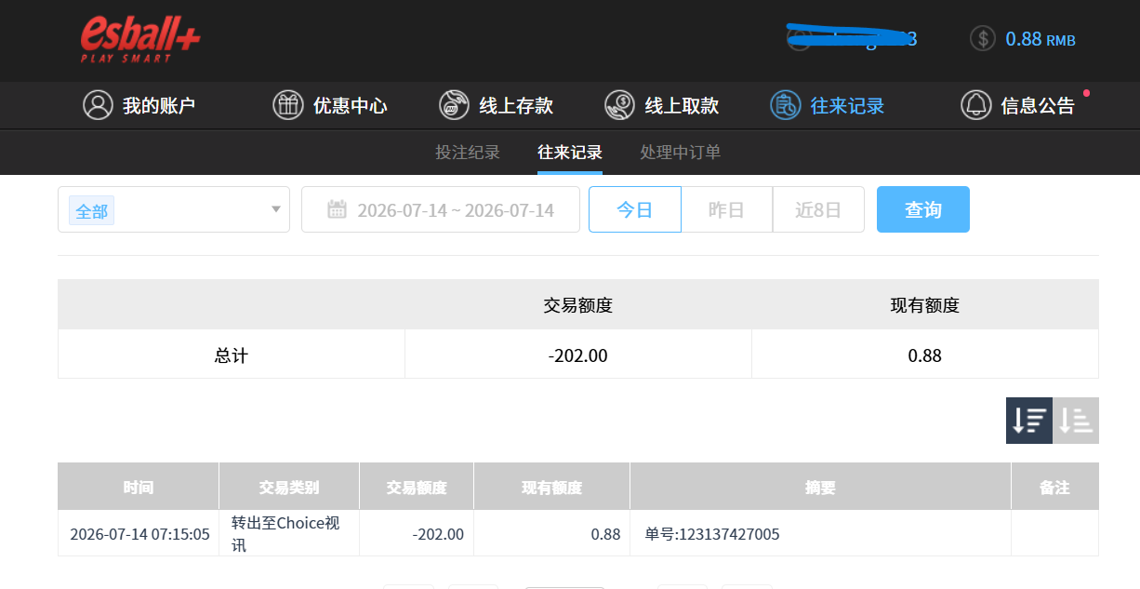This screenshot has width=1140, height=589.
Task: Click the bell icon for 信息公告
Action: pyautogui.click(x=976, y=105)
